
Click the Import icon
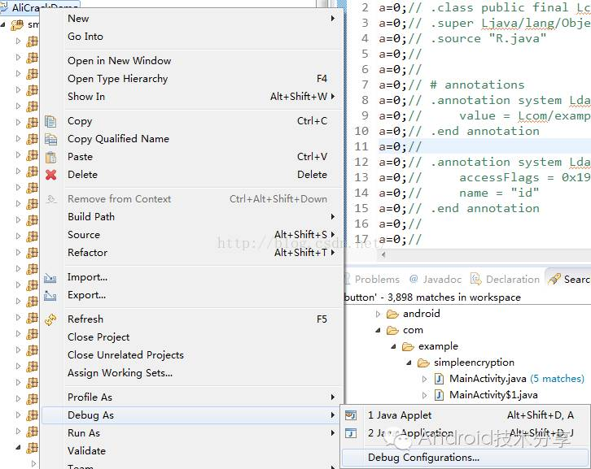point(50,278)
